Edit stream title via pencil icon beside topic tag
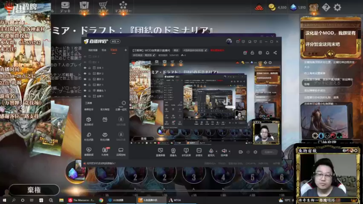Viewport: 363px width, 204px height. (206, 50)
